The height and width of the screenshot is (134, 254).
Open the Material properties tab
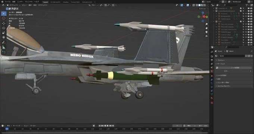[x=212, y=98]
